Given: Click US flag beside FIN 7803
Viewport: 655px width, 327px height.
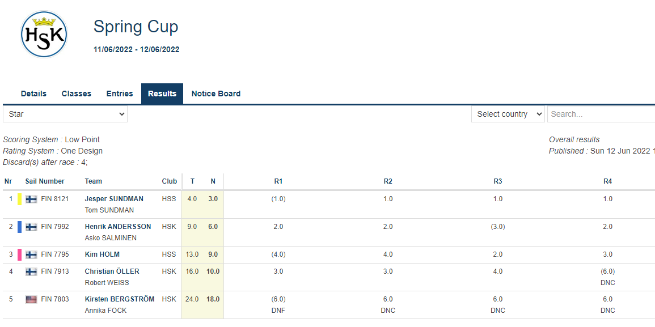Looking at the screenshot, I should click(31, 299).
